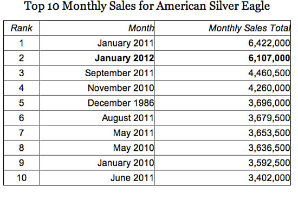Click the Top 10 Monthly Sales title

(x=147, y=6)
